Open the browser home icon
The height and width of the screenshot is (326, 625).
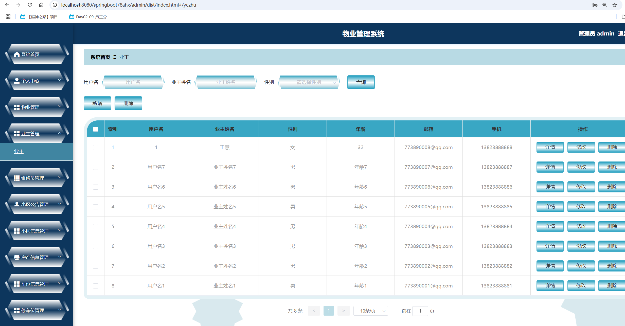[41, 5]
